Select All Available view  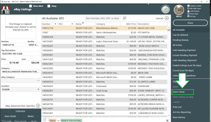(x=179, y=30)
